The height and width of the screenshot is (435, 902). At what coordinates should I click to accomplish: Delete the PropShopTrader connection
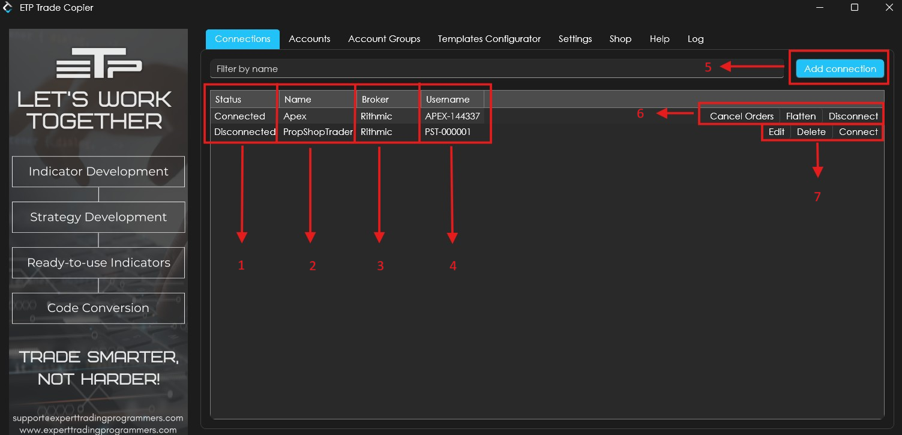pyautogui.click(x=811, y=132)
